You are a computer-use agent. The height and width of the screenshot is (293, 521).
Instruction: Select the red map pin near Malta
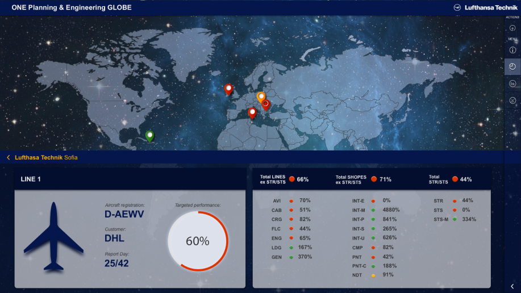click(252, 113)
